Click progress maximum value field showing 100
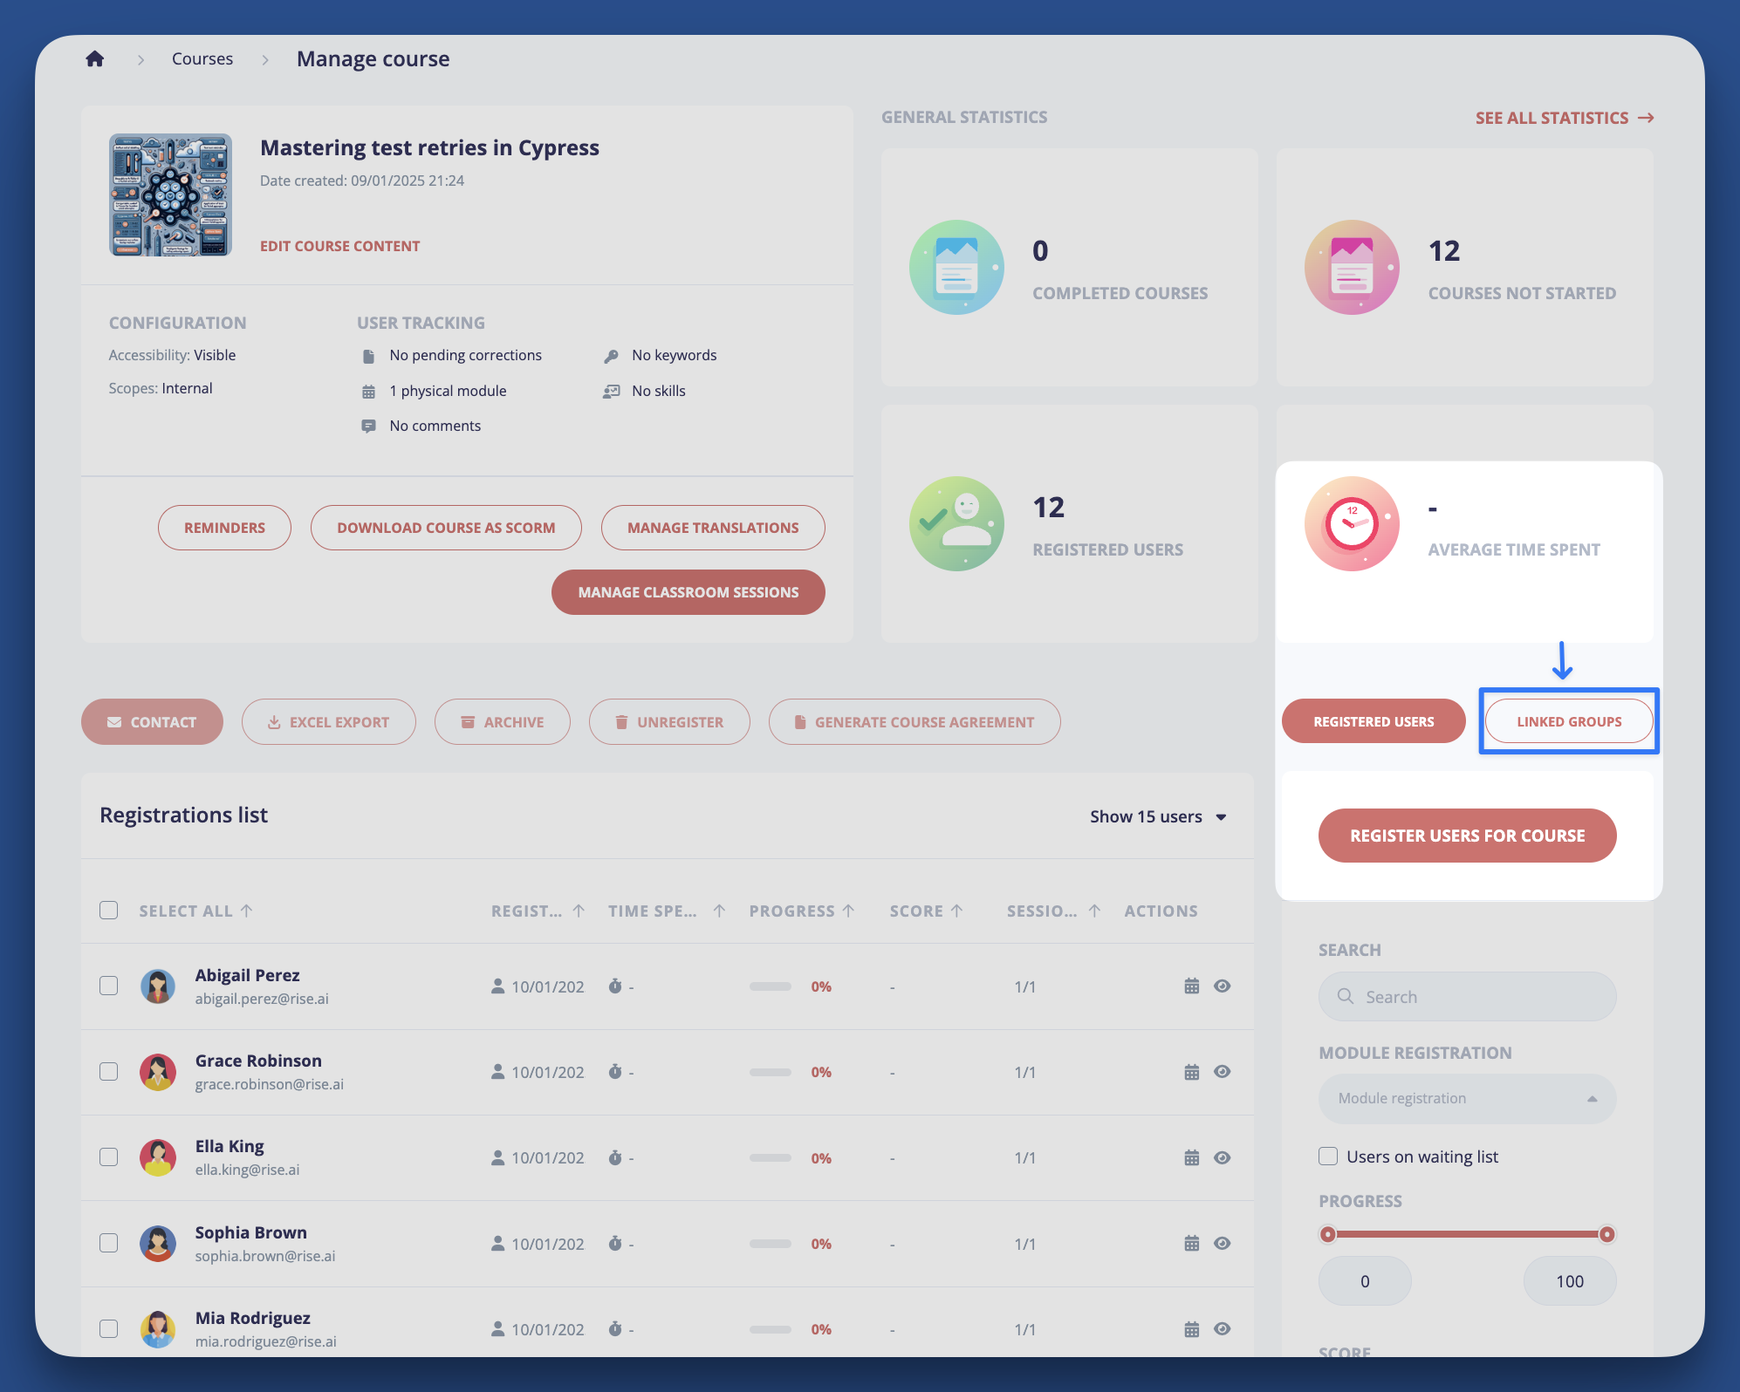 (x=1570, y=1280)
